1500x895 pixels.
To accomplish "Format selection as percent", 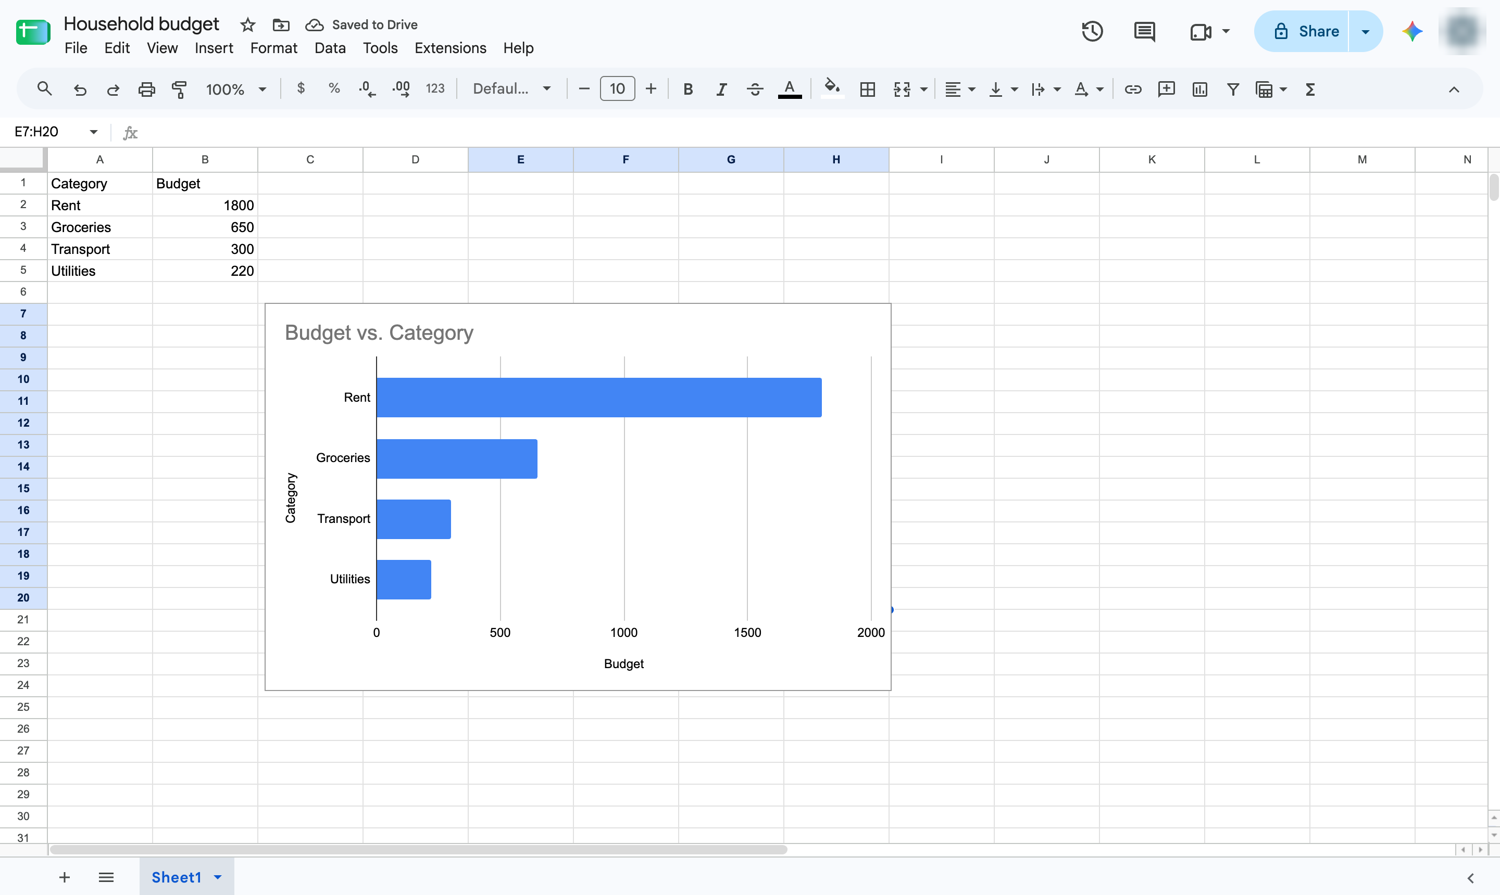I will [334, 89].
